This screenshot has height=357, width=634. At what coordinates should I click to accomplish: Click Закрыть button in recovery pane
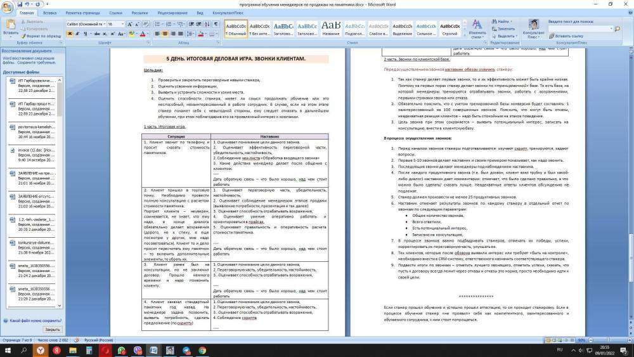tap(53, 330)
